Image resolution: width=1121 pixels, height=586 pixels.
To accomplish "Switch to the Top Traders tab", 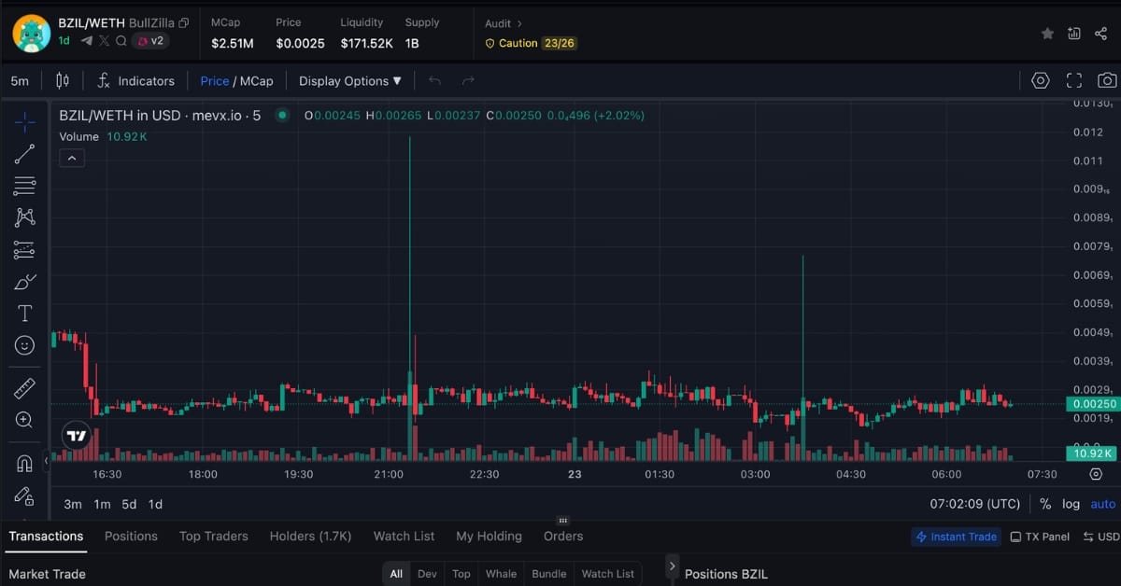I will pos(213,536).
